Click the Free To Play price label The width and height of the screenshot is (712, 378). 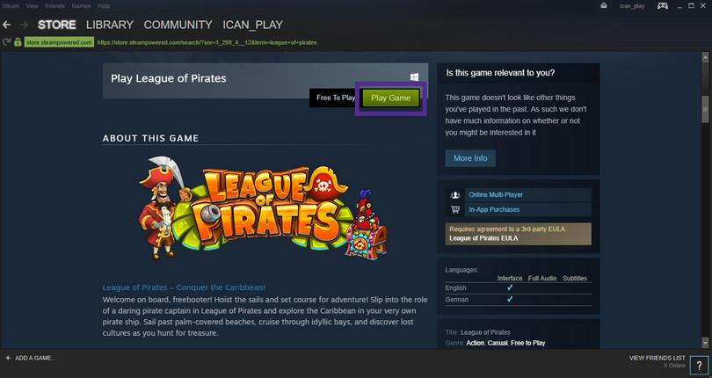coord(336,98)
